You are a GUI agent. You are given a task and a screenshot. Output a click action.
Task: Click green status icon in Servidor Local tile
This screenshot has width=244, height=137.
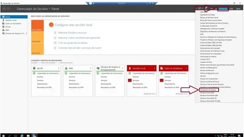pos(130,73)
